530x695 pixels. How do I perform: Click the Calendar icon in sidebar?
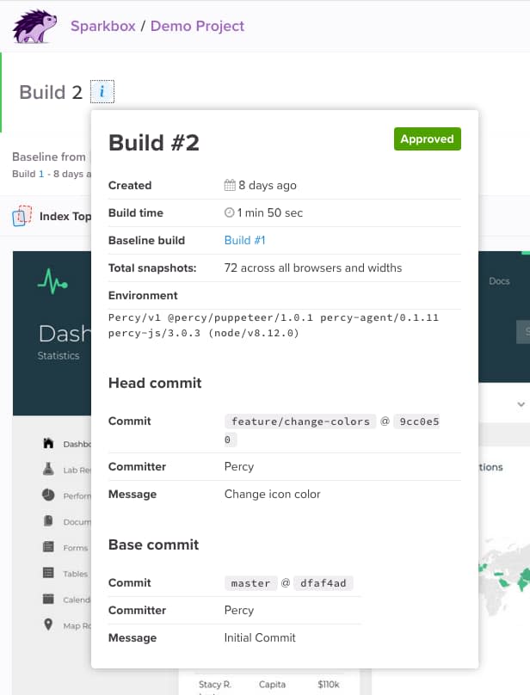pyautogui.click(x=48, y=599)
